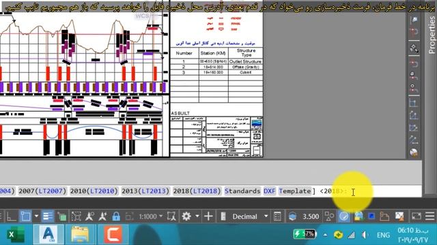Open the vertical Properties palette tab
Viewport: 437px width, 245px height.
point(431,35)
